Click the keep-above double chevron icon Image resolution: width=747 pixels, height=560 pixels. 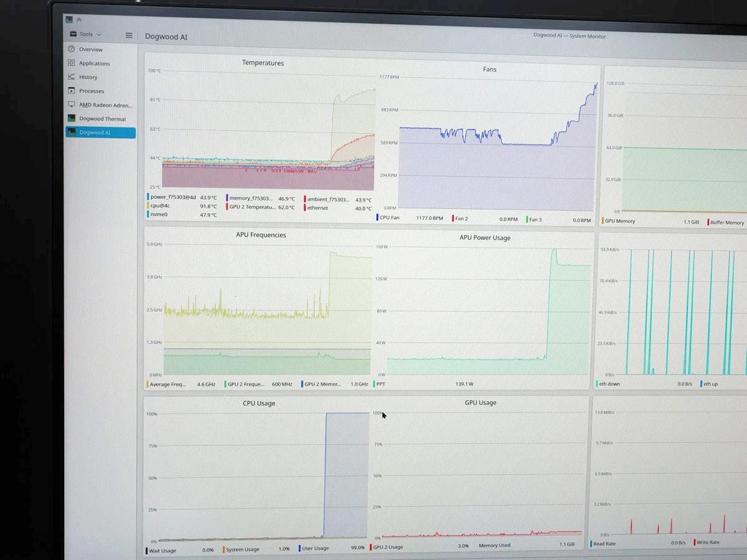(79, 20)
